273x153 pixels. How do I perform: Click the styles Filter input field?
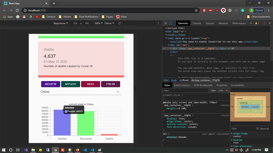186,90
